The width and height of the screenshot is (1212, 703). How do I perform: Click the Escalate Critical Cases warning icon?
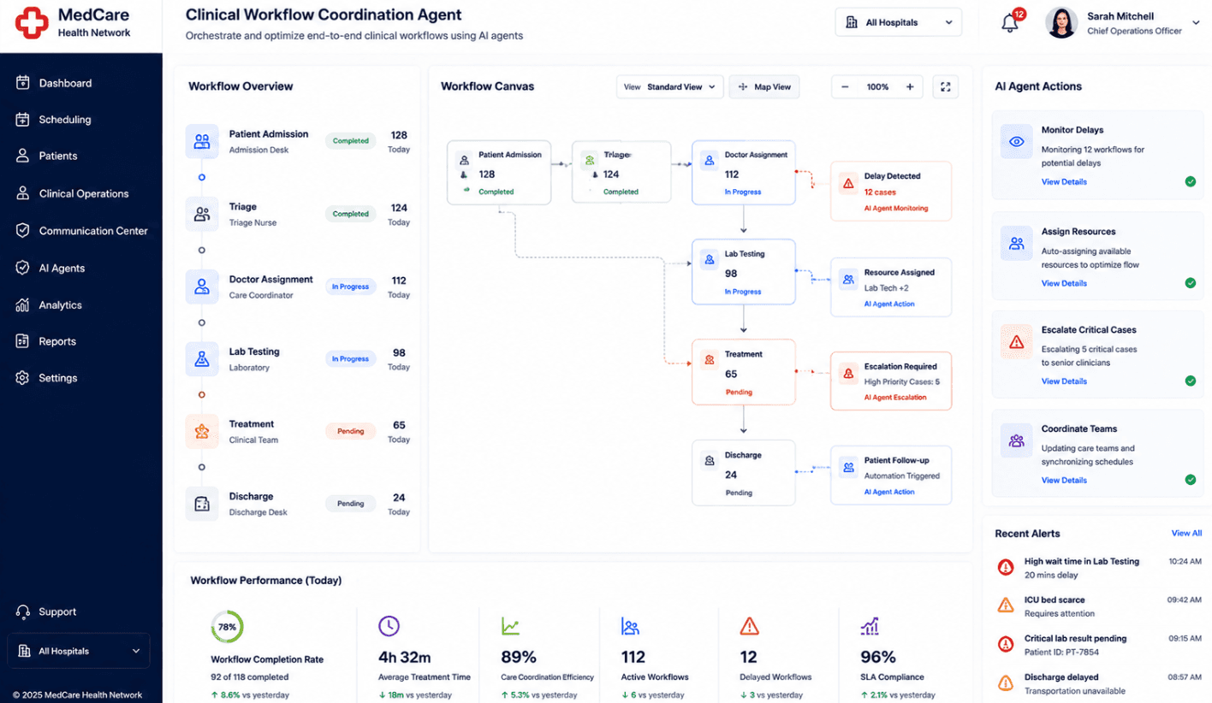click(1016, 342)
